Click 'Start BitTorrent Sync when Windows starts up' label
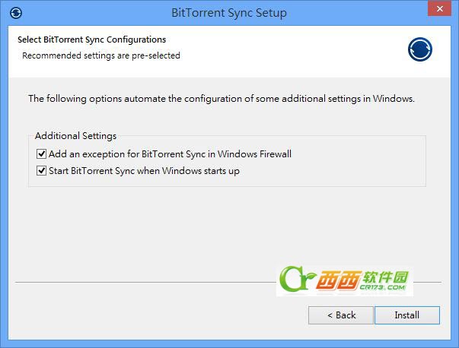Image resolution: width=459 pixels, height=348 pixels. (144, 171)
